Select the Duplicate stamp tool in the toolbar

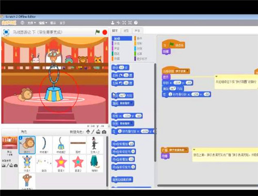[x=112, y=23]
